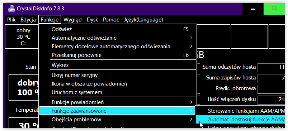Click the Suma odczytów hosta label
The image size is (288, 131).
[x=229, y=67]
